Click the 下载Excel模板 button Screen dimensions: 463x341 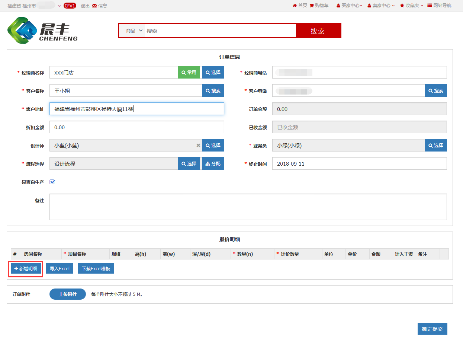click(x=96, y=268)
